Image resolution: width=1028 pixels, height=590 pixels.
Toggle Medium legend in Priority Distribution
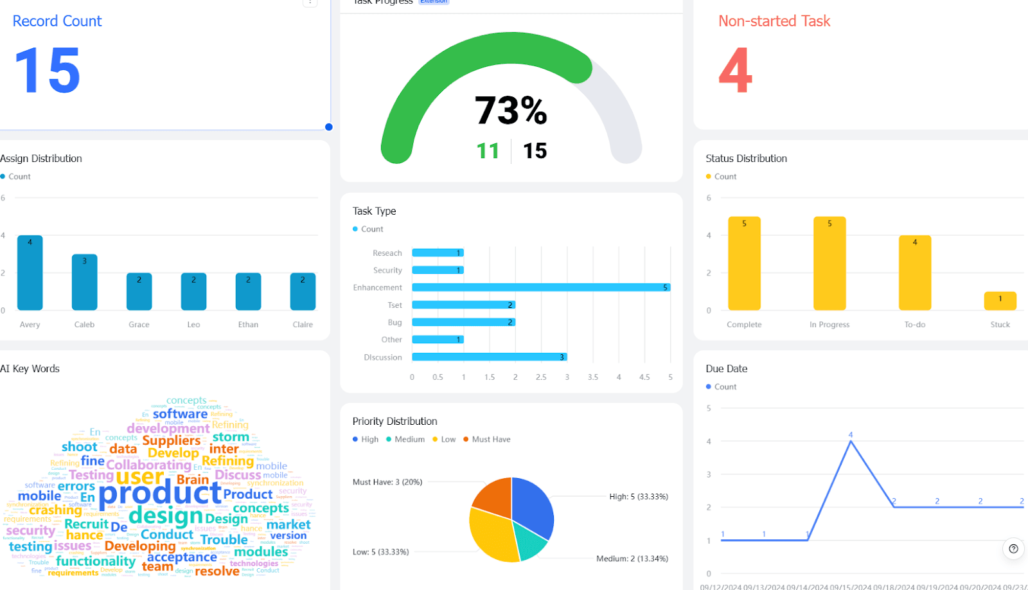pyautogui.click(x=405, y=440)
